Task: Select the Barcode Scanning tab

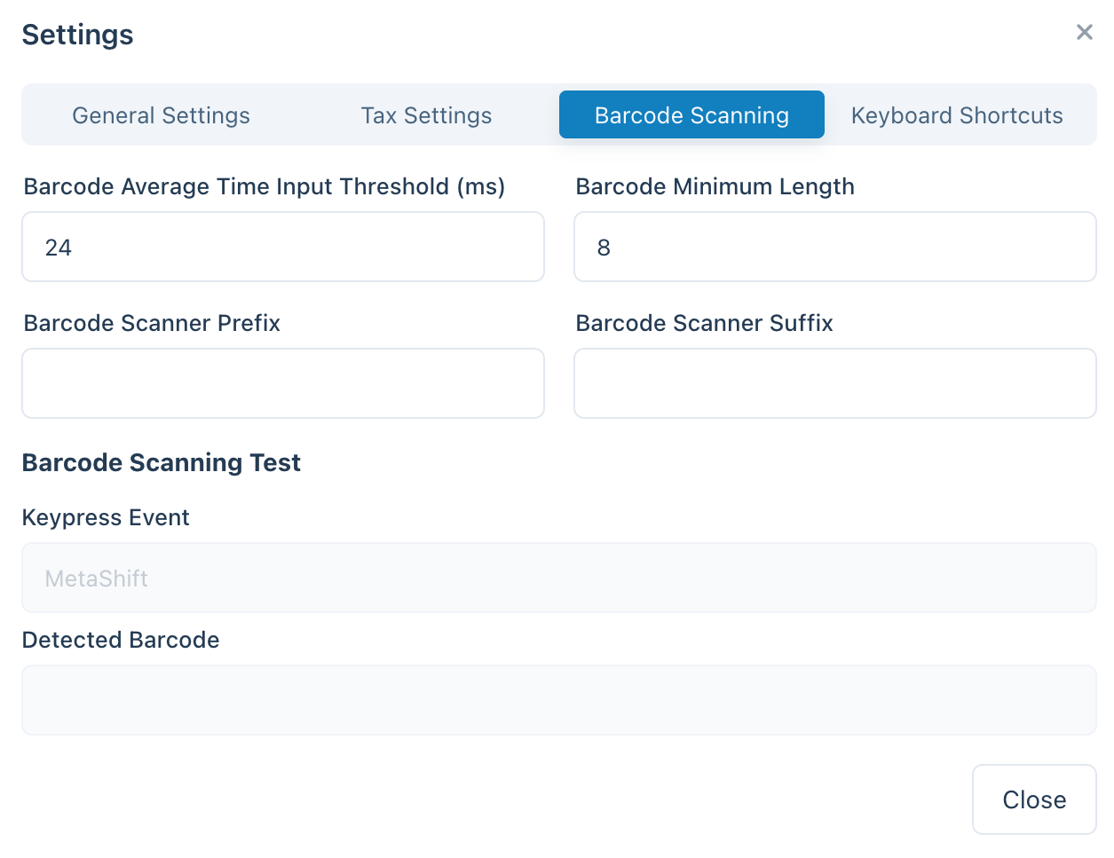Action: click(691, 115)
